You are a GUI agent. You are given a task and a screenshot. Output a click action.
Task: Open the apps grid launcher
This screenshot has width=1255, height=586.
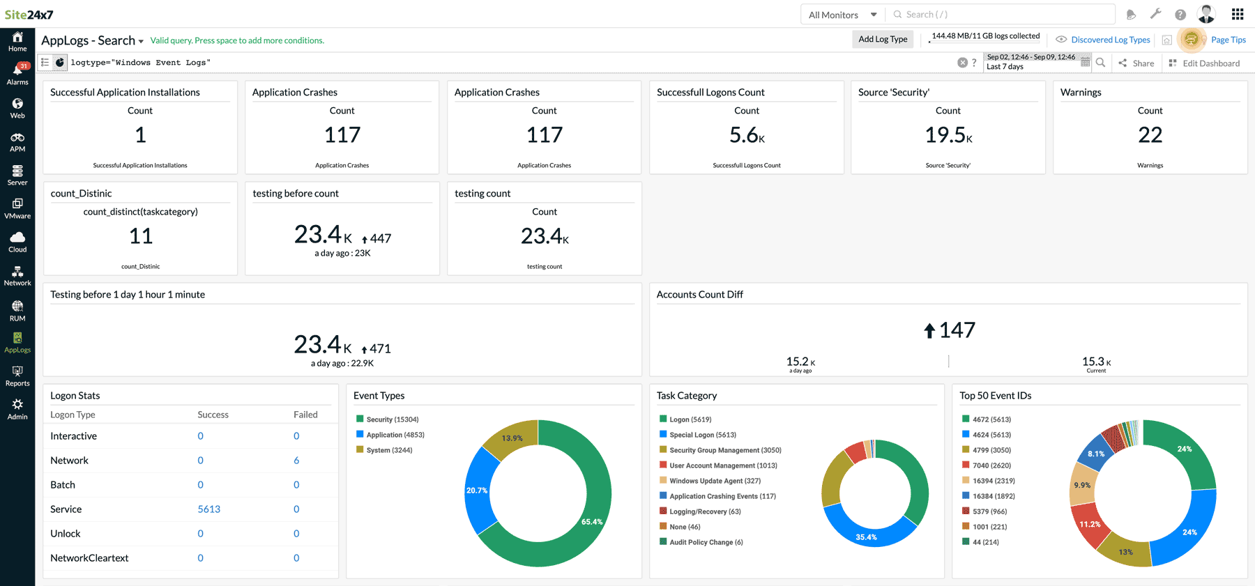[1238, 14]
